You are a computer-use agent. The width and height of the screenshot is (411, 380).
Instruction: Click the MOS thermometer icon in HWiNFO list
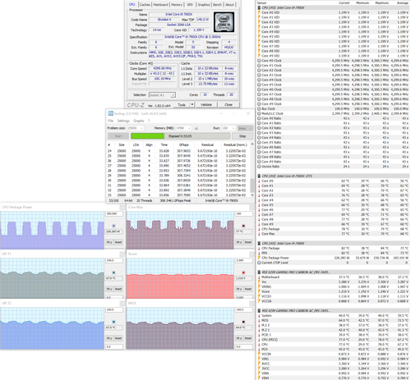coord(259,320)
